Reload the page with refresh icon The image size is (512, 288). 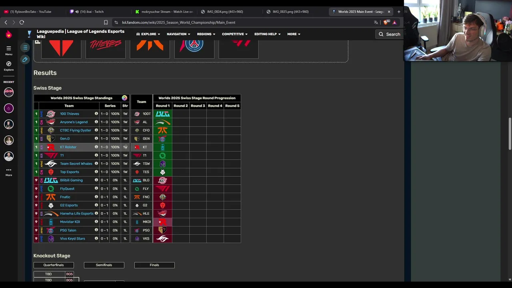pyautogui.click(x=22, y=22)
